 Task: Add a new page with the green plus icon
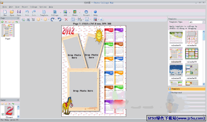2,22
